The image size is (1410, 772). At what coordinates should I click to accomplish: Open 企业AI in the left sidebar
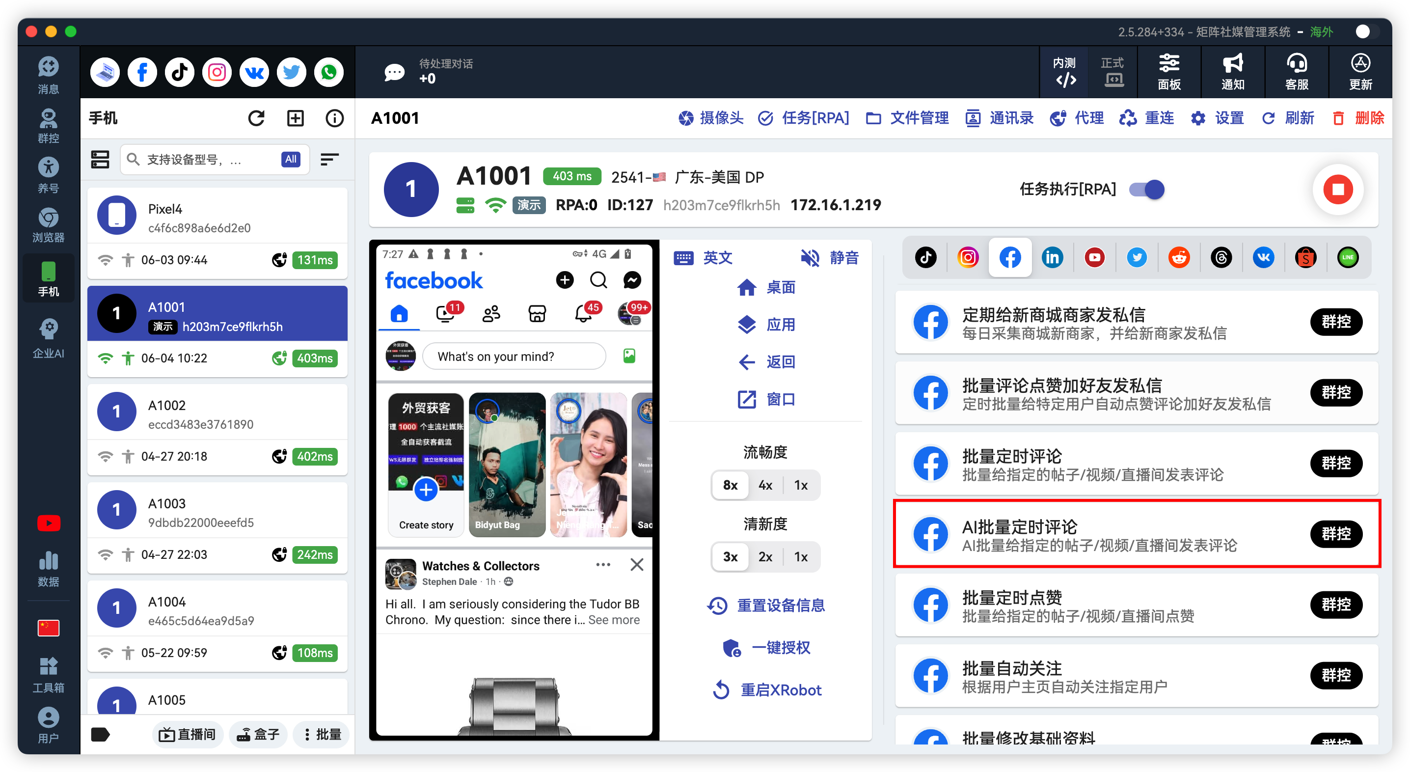click(49, 339)
